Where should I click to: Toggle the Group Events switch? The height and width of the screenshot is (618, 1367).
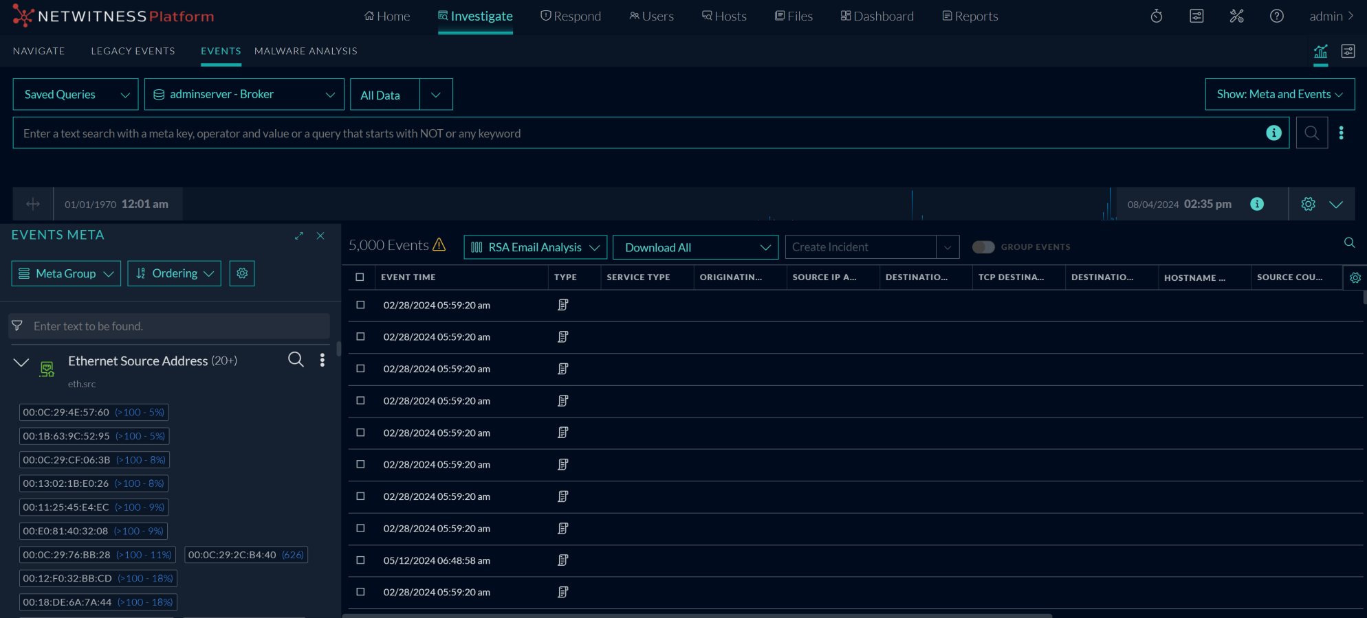[x=983, y=247]
